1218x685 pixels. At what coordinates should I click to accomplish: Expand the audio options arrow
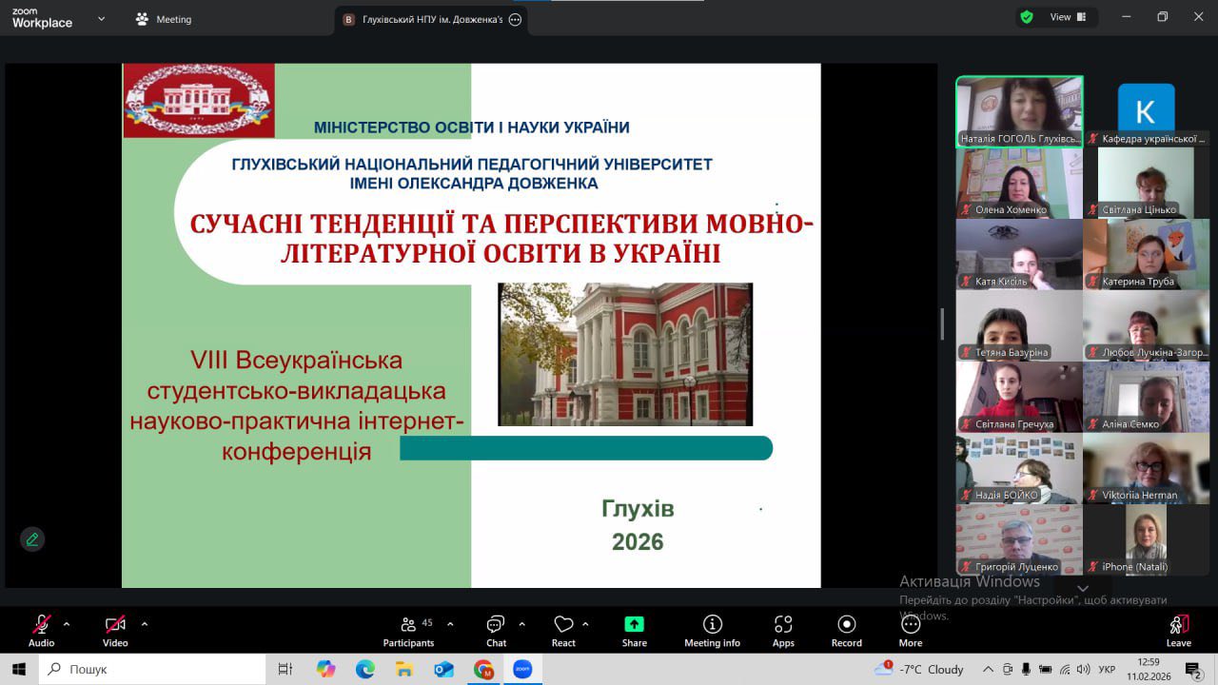(67, 624)
